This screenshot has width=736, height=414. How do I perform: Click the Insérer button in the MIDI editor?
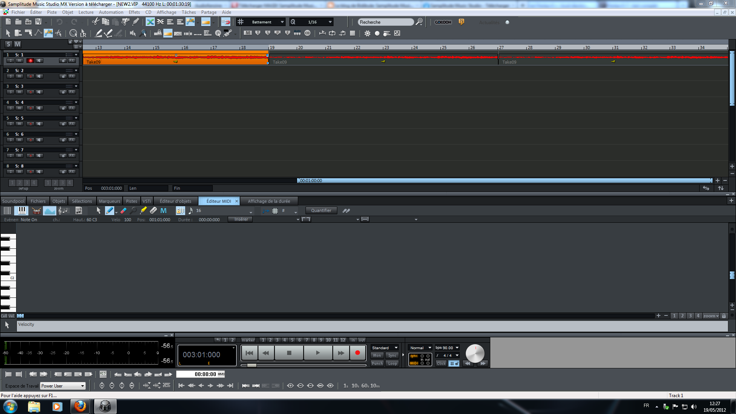pos(240,219)
